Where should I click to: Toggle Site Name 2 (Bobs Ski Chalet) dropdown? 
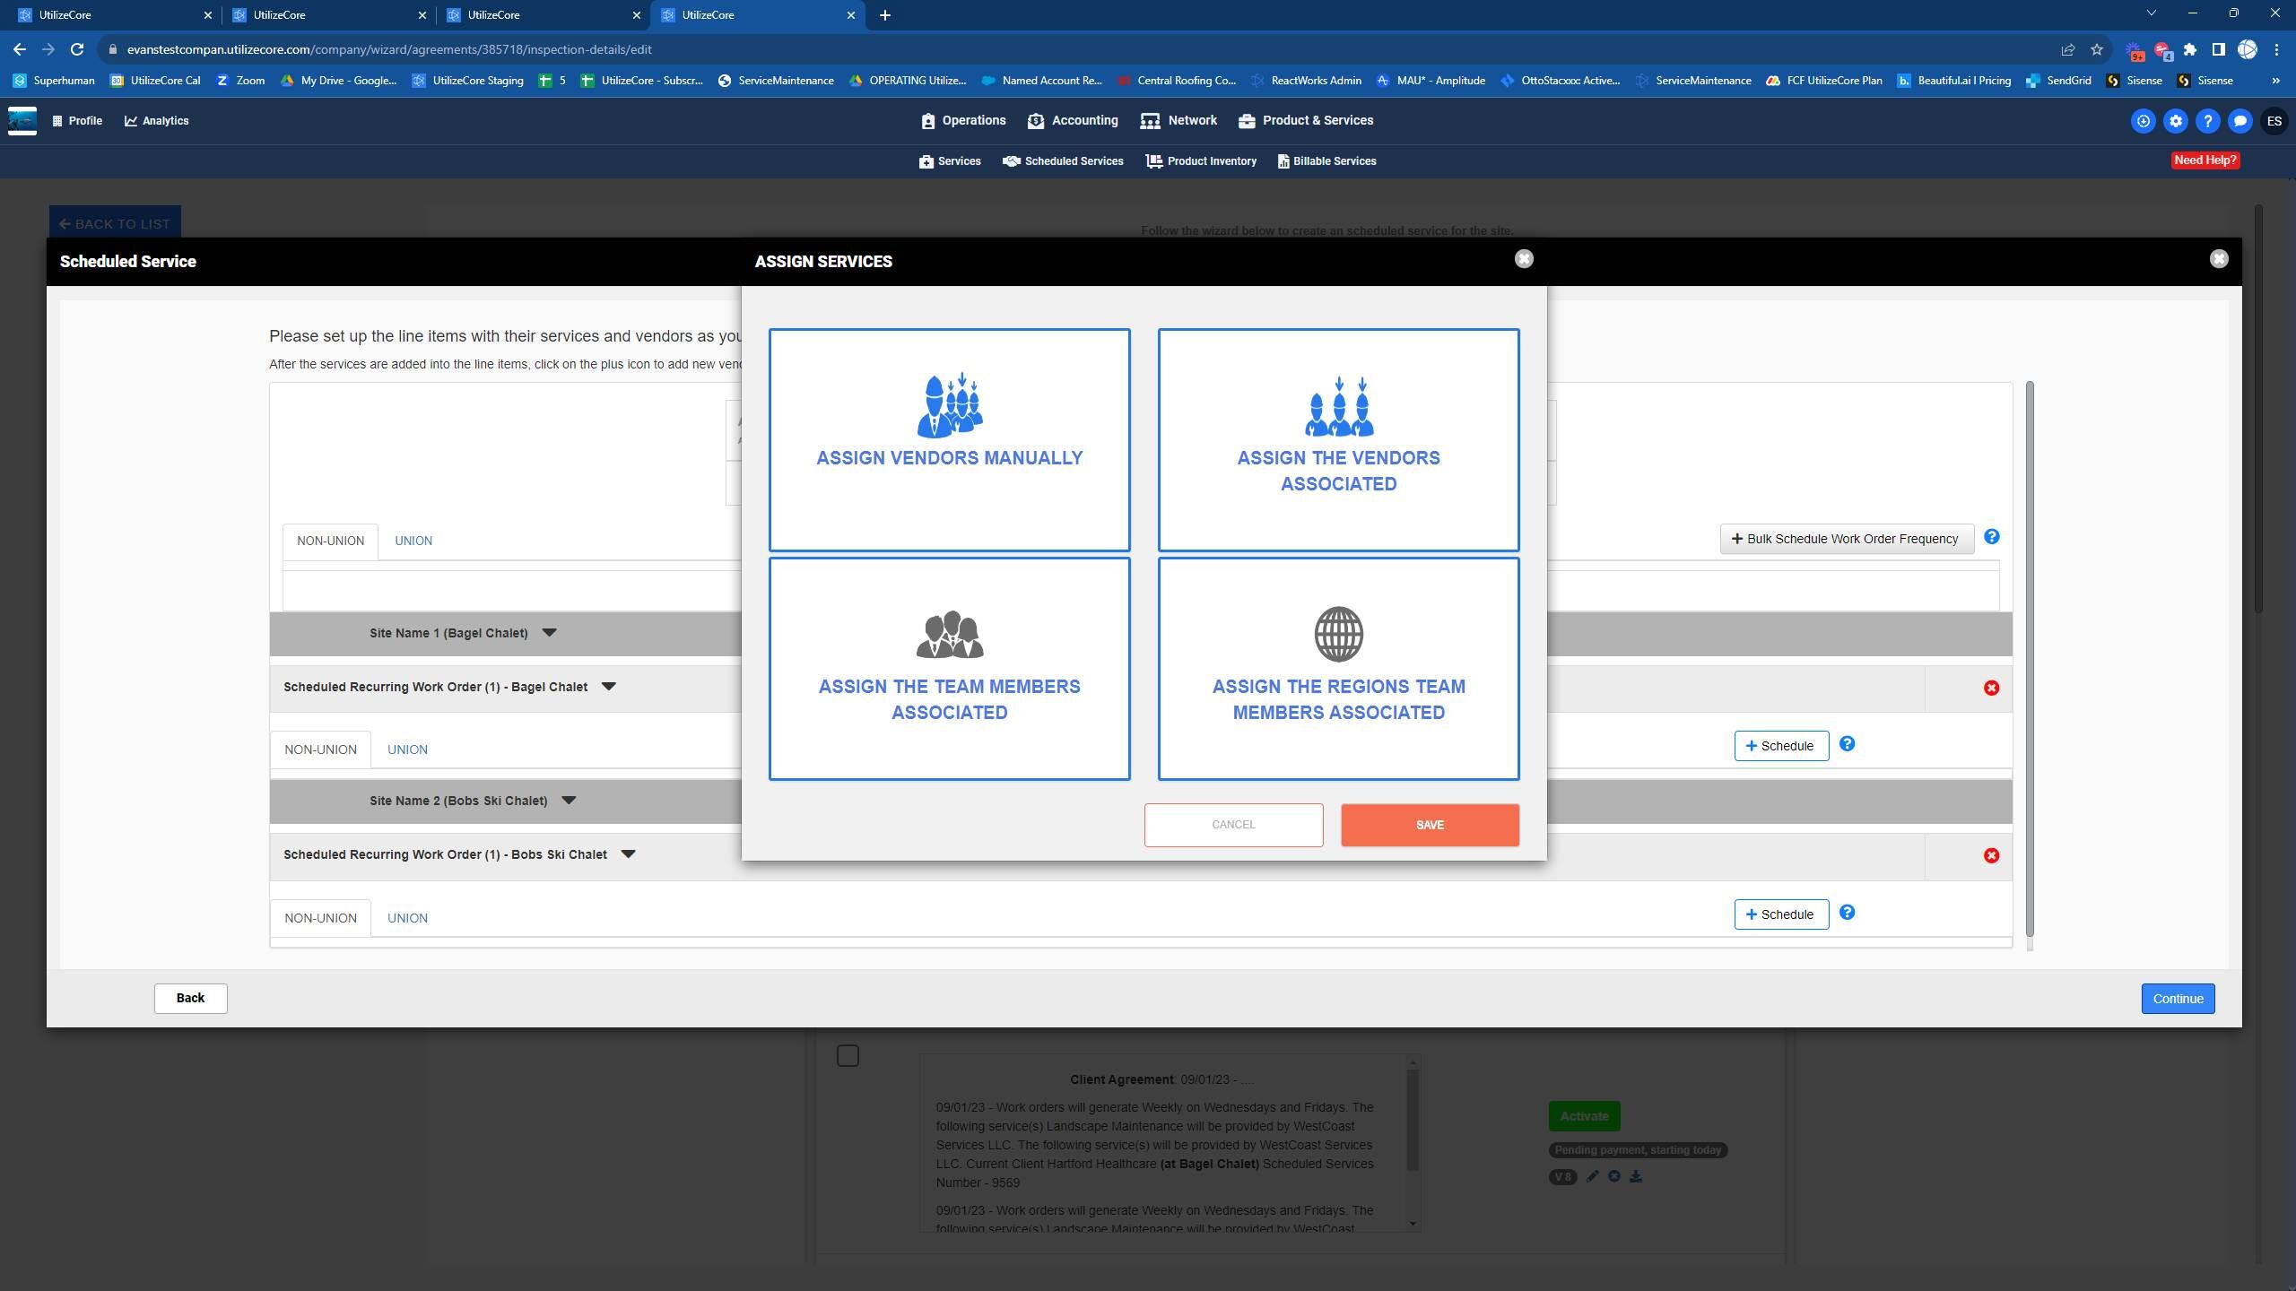point(569,801)
